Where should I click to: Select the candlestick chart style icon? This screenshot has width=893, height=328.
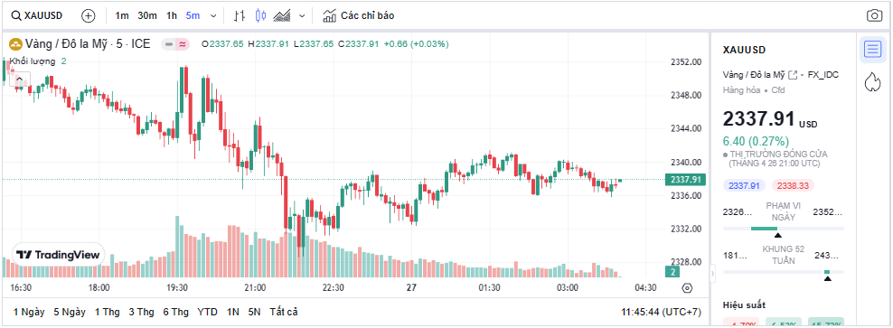pyautogui.click(x=261, y=16)
